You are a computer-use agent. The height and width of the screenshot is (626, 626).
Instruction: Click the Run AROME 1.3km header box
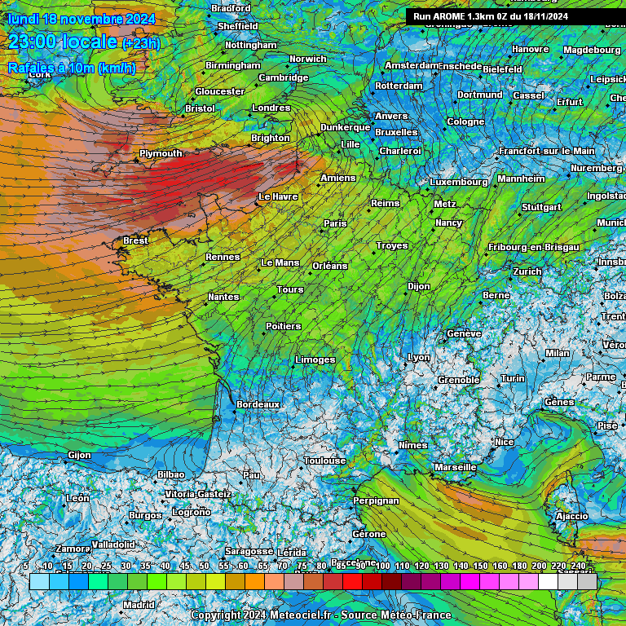(x=515, y=15)
